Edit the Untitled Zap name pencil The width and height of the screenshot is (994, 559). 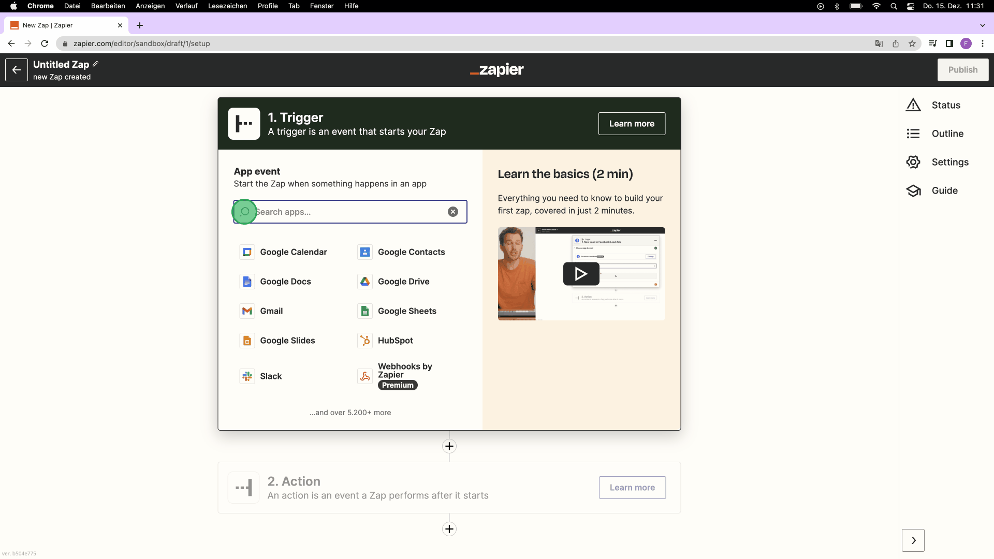(96, 64)
